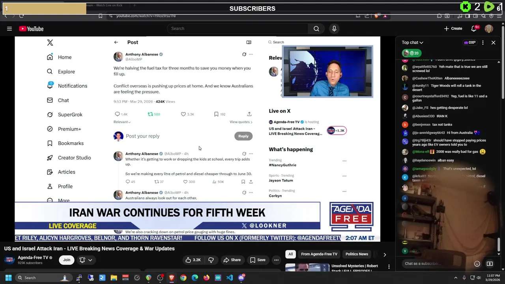Open live chat more options menu
Screen dimensions: 505x284
[483, 43]
